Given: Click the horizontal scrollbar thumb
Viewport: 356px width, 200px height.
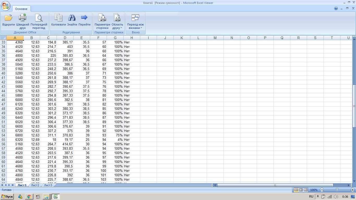Looking at the screenshot, I should point(275,185).
